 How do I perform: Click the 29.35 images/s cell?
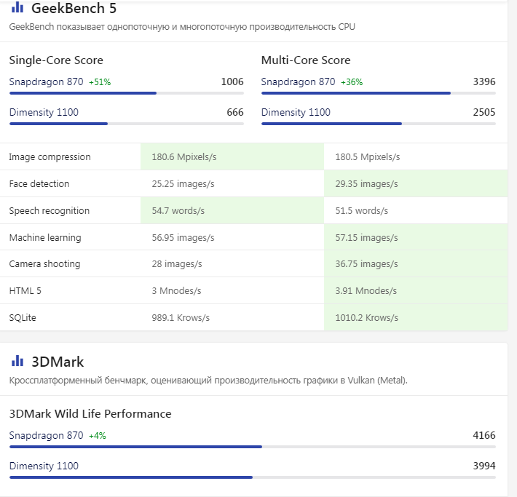click(416, 184)
